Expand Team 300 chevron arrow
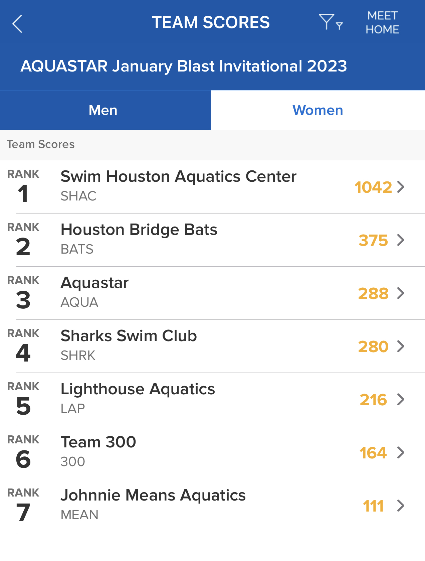425x561 pixels. pos(401,452)
